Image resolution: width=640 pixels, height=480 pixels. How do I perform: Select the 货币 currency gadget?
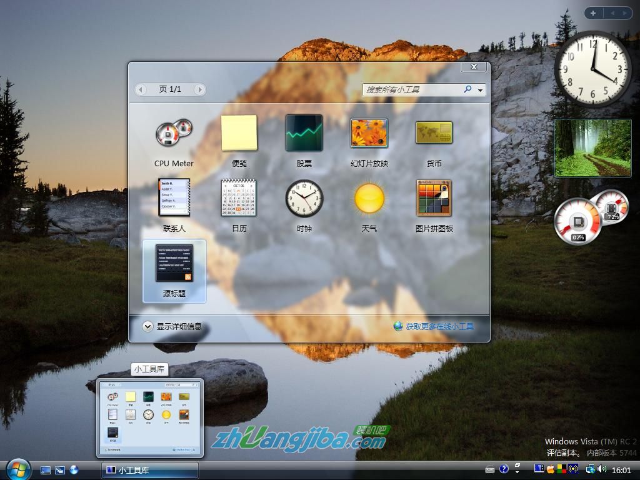coord(434,133)
